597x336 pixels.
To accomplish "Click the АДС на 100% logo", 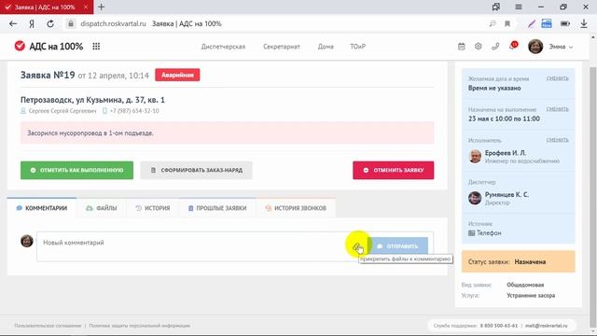I will 49,47.
